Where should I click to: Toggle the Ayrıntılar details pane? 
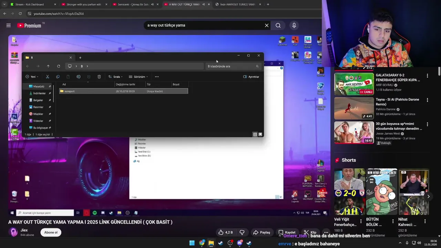click(251, 77)
